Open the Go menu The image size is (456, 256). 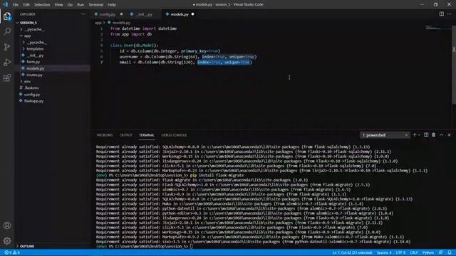70,5
